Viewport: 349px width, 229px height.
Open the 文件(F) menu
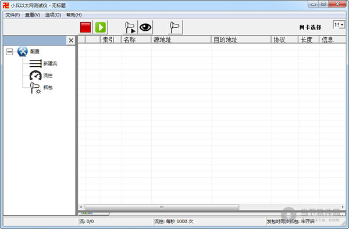pyautogui.click(x=13, y=15)
